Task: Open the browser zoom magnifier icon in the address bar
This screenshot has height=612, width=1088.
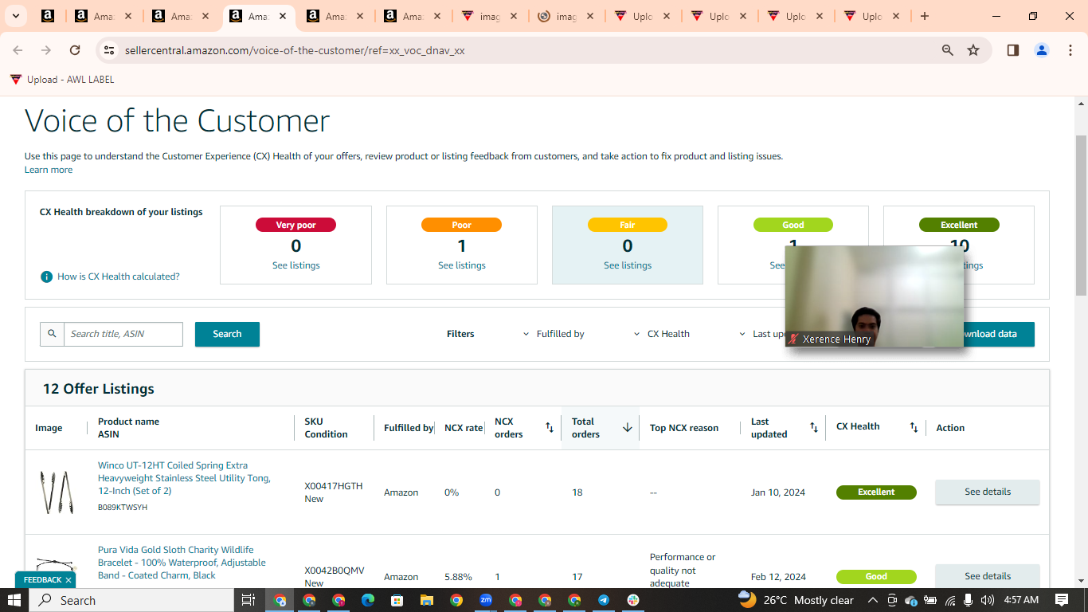Action: [948, 50]
